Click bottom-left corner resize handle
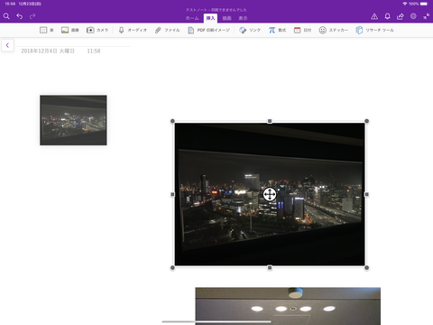This screenshot has width=433, height=325. pos(172,268)
